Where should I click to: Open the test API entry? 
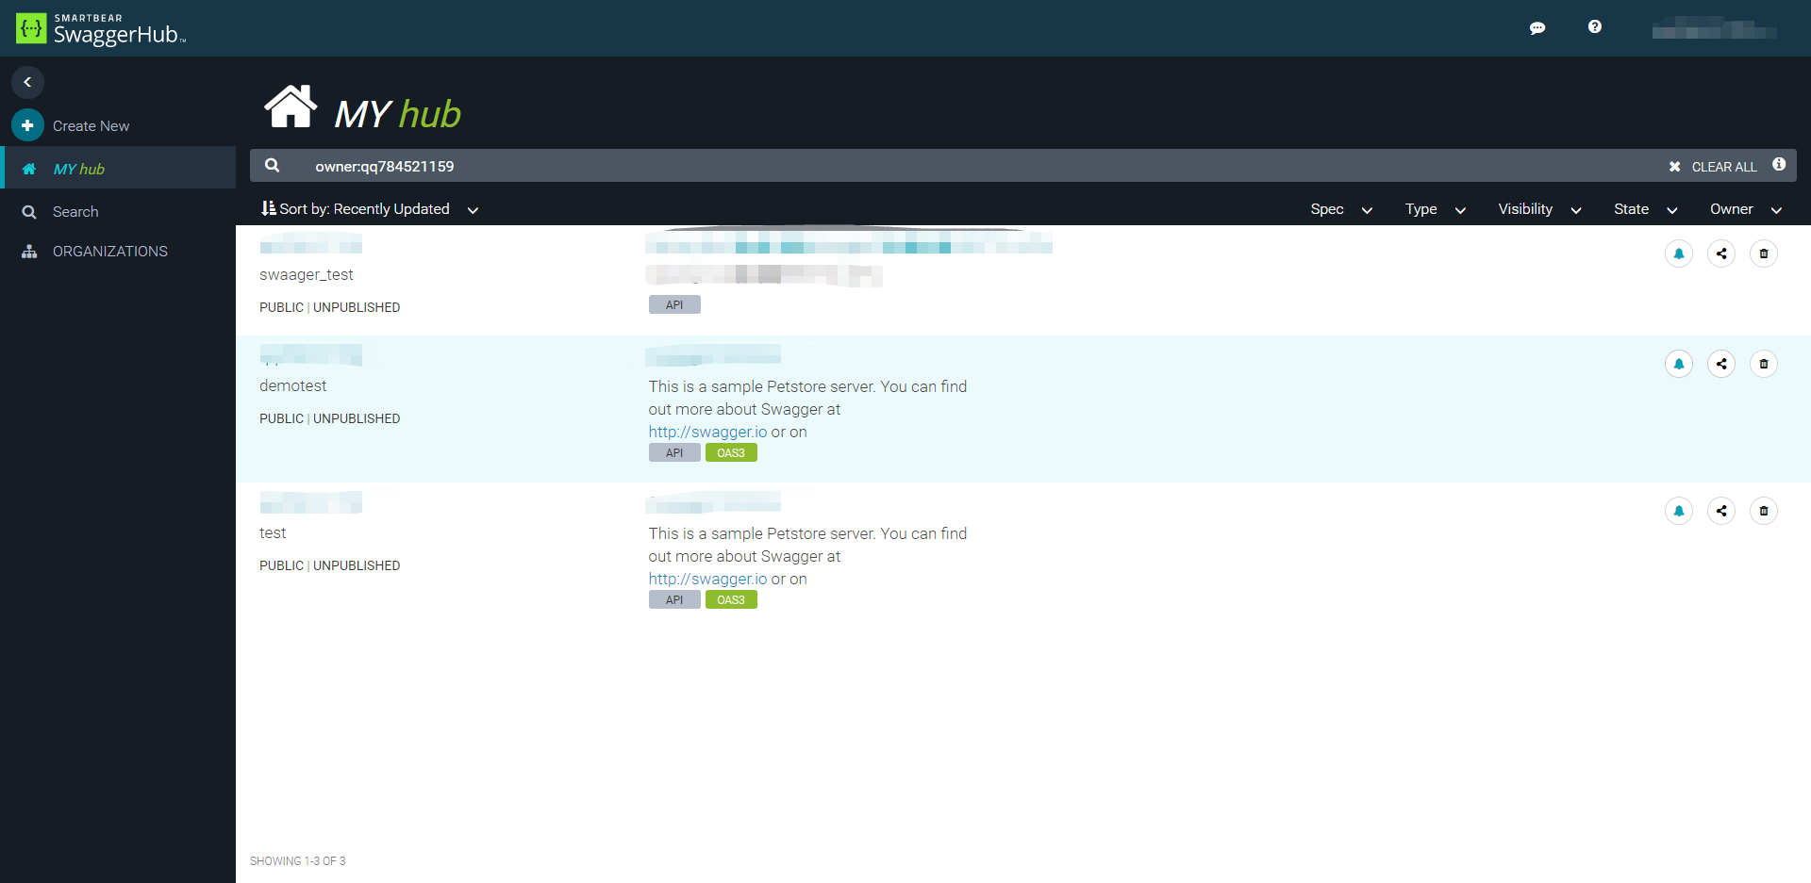click(x=273, y=533)
